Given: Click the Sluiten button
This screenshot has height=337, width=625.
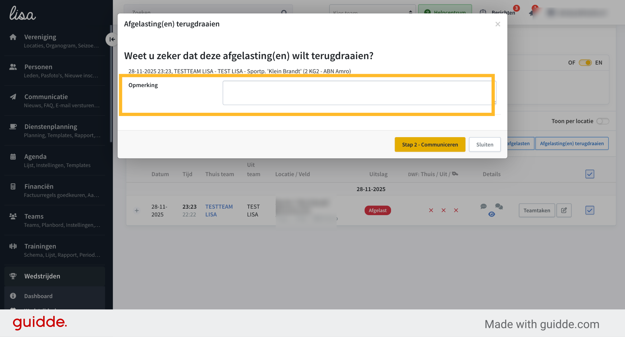Looking at the screenshot, I should point(484,145).
